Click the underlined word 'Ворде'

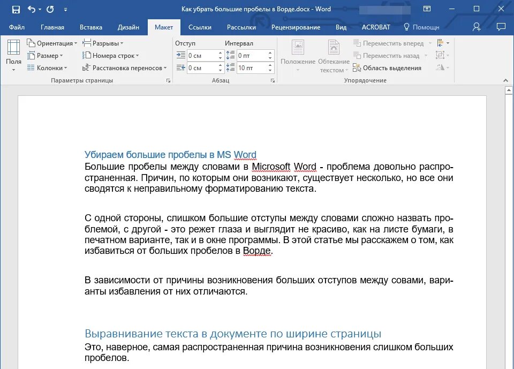coord(257,251)
